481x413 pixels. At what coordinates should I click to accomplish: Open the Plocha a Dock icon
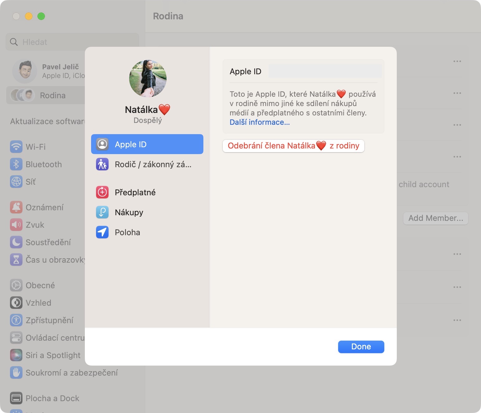click(x=16, y=398)
